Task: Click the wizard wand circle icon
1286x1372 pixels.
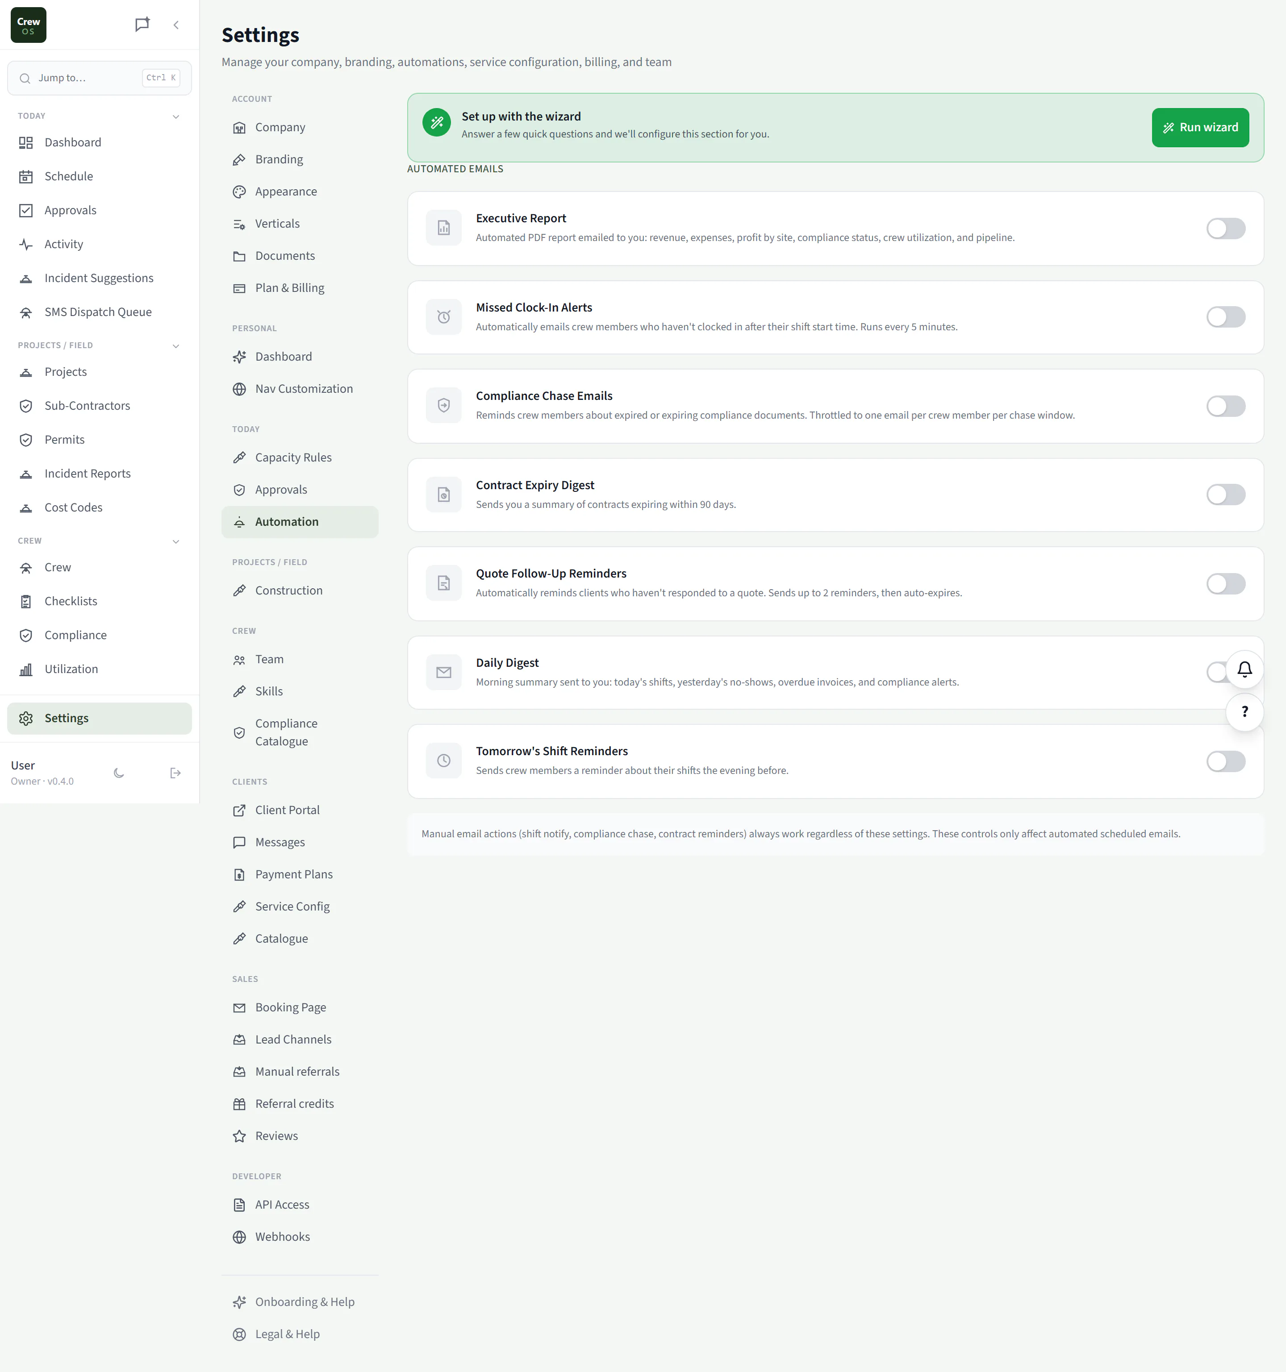Action: (x=437, y=123)
